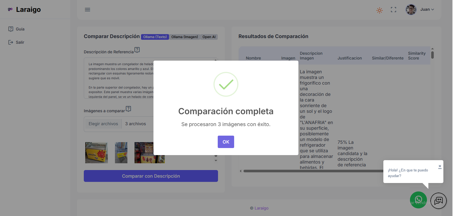Viewport: 453px width, 216px height.
Task: Click help icon beside Descripción de Referencia
Action: 137,50
